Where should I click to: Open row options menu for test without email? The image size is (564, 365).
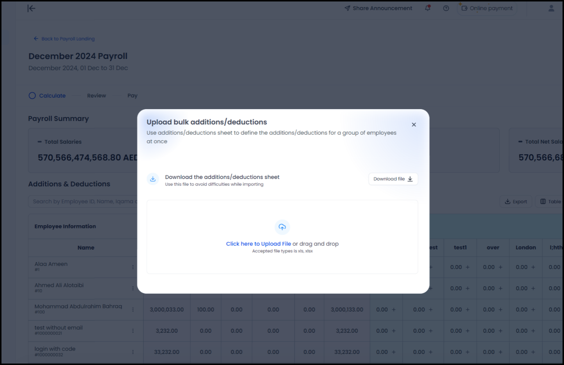coord(133,331)
